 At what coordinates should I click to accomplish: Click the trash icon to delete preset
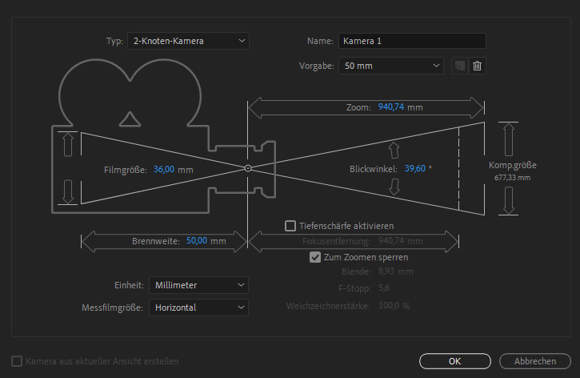point(477,66)
